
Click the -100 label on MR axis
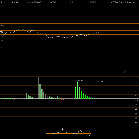(x=136, y=123)
